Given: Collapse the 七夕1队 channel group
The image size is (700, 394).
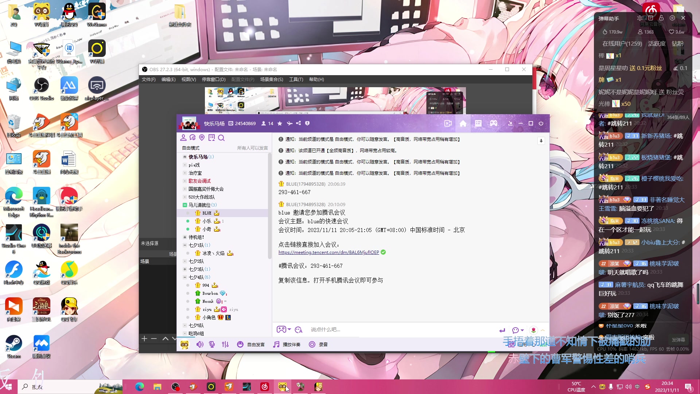Looking at the screenshot, I should [x=185, y=245].
